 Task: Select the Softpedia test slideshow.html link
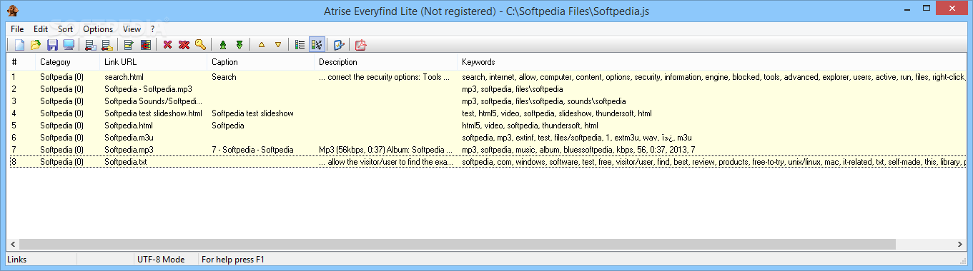pyautogui.click(x=153, y=113)
